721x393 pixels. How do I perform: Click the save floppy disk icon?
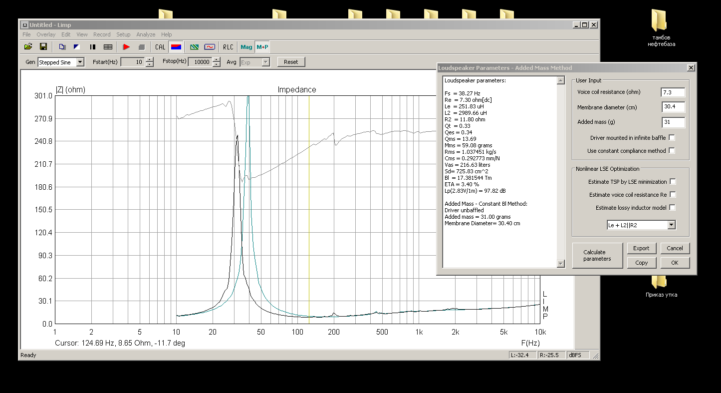[x=43, y=47]
